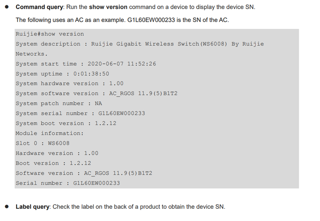Image resolution: width=320 pixels, height=221 pixels.
Task: Click the SN G1L60EW000233 in the intro sentence
Action: (x=151, y=20)
